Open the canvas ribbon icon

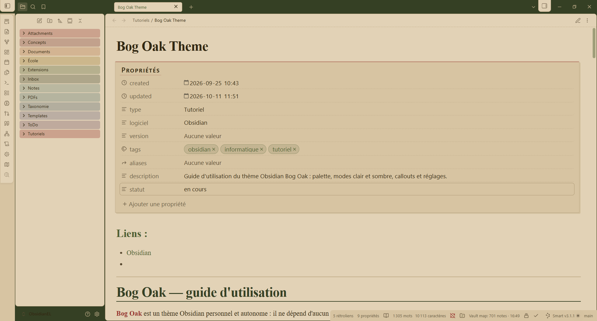pyautogui.click(x=7, y=52)
